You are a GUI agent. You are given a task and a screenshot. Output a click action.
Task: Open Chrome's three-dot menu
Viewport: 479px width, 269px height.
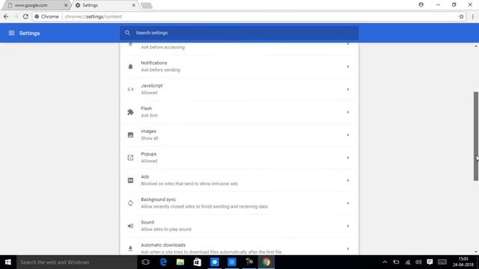point(472,16)
